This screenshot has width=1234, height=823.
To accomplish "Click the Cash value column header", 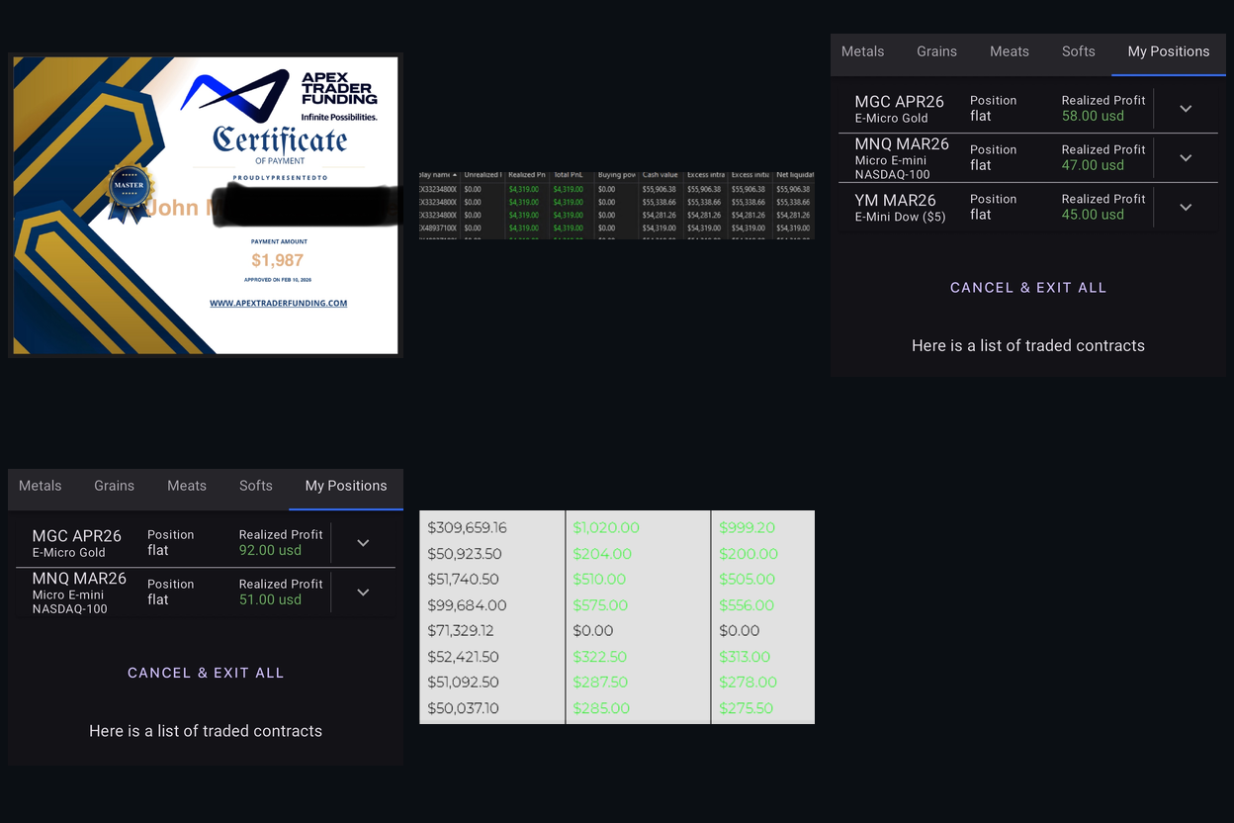I will tap(660, 175).
